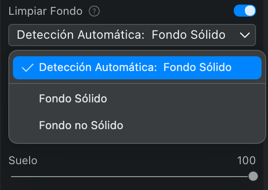Pick the highlighted blue dropdown entry
Image resolution: width=268 pixels, height=190 pixels.
click(137, 68)
